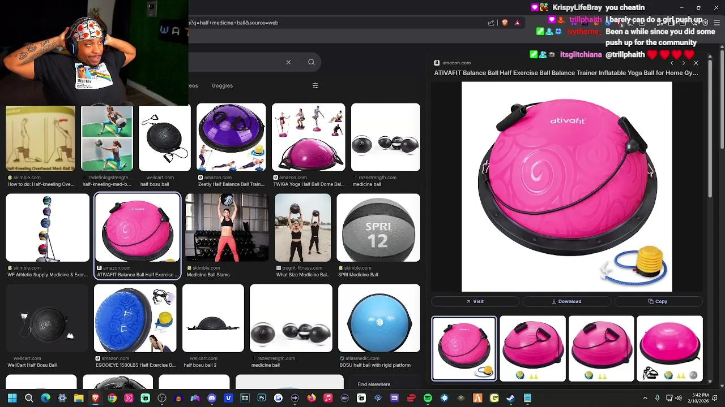This screenshot has width=725, height=407.
Task: Launch Google Chrome from the taskbar
Action: tap(112, 399)
